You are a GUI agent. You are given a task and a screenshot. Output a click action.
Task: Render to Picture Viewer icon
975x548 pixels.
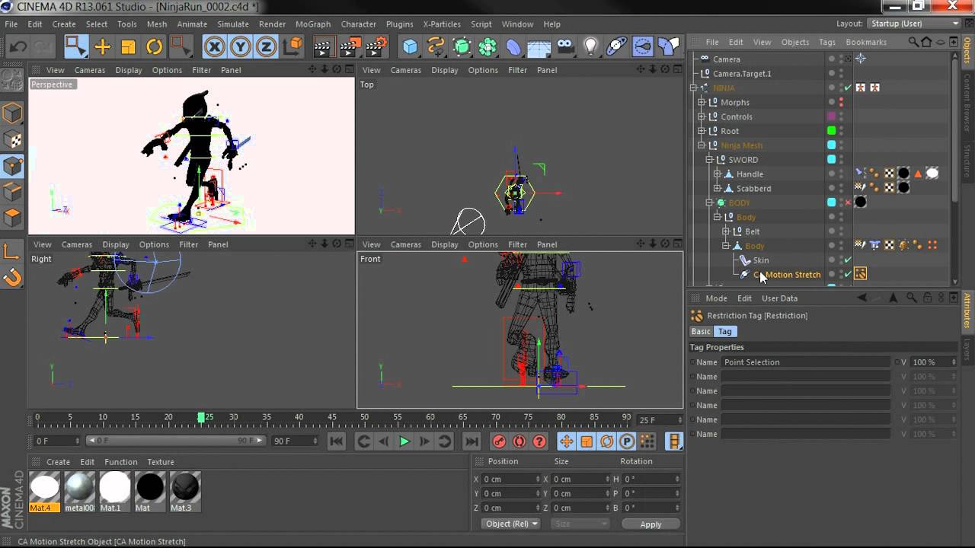pos(349,47)
